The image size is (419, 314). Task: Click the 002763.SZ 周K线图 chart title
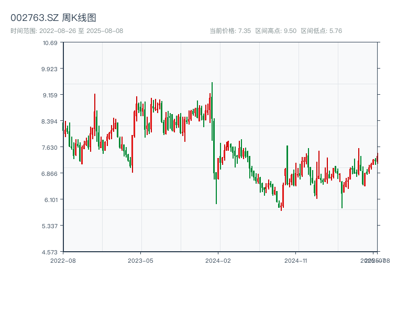click(x=53, y=18)
